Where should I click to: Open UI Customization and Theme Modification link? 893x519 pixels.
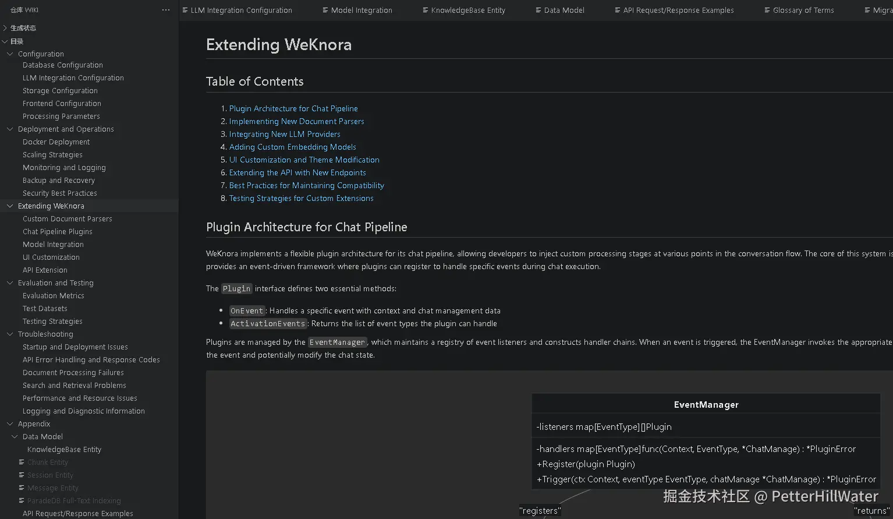pyautogui.click(x=304, y=160)
